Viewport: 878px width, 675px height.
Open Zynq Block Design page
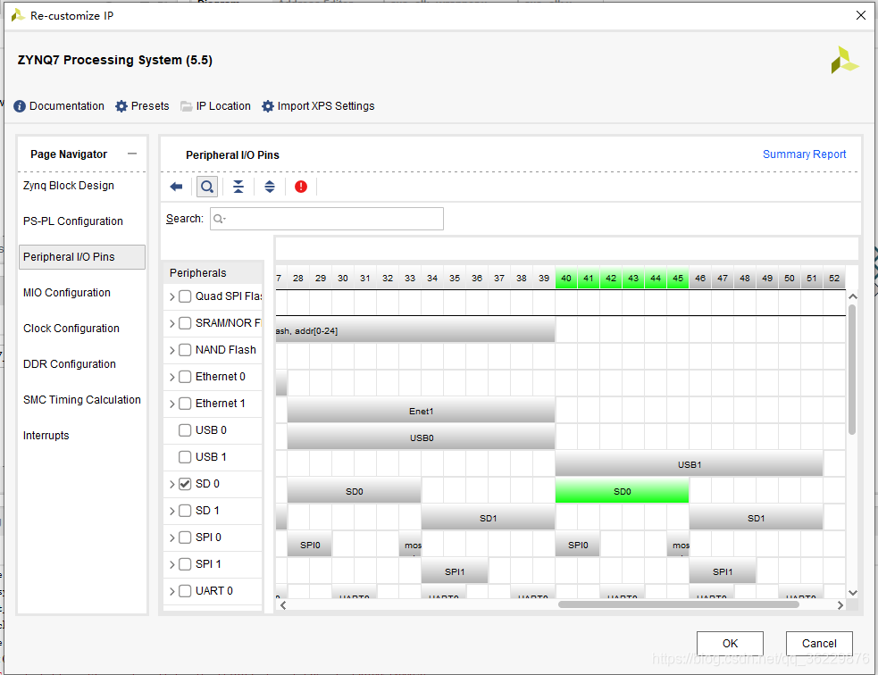(x=68, y=186)
